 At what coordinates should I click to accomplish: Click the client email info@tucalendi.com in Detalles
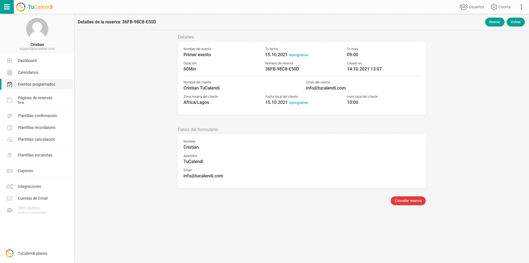click(x=326, y=88)
